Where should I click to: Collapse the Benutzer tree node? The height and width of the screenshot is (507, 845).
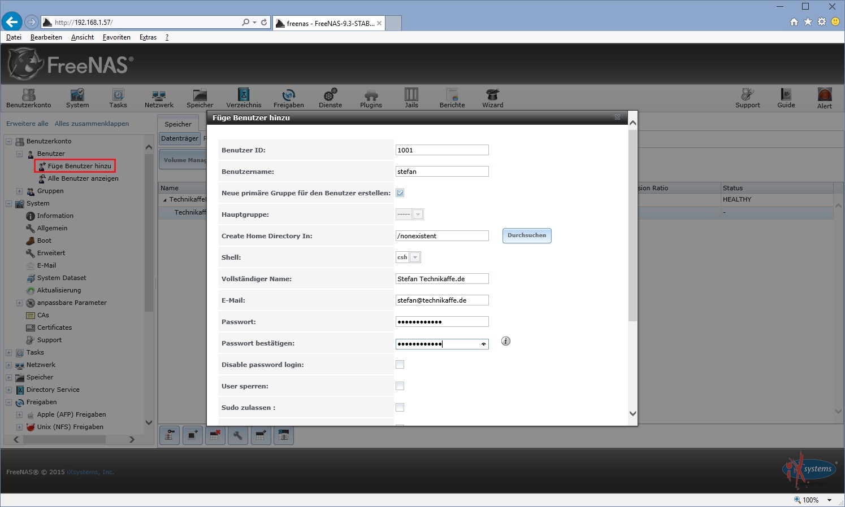pos(19,154)
